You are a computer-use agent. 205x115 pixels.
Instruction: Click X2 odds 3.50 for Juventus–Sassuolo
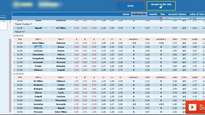[x=120, y=104]
